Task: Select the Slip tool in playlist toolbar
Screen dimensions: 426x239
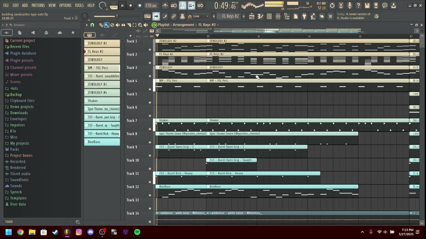Action: (x=123, y=25)
